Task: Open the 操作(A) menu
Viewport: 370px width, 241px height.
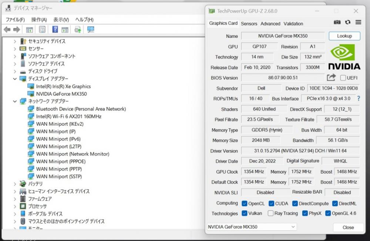Action: tap(39, 20)
